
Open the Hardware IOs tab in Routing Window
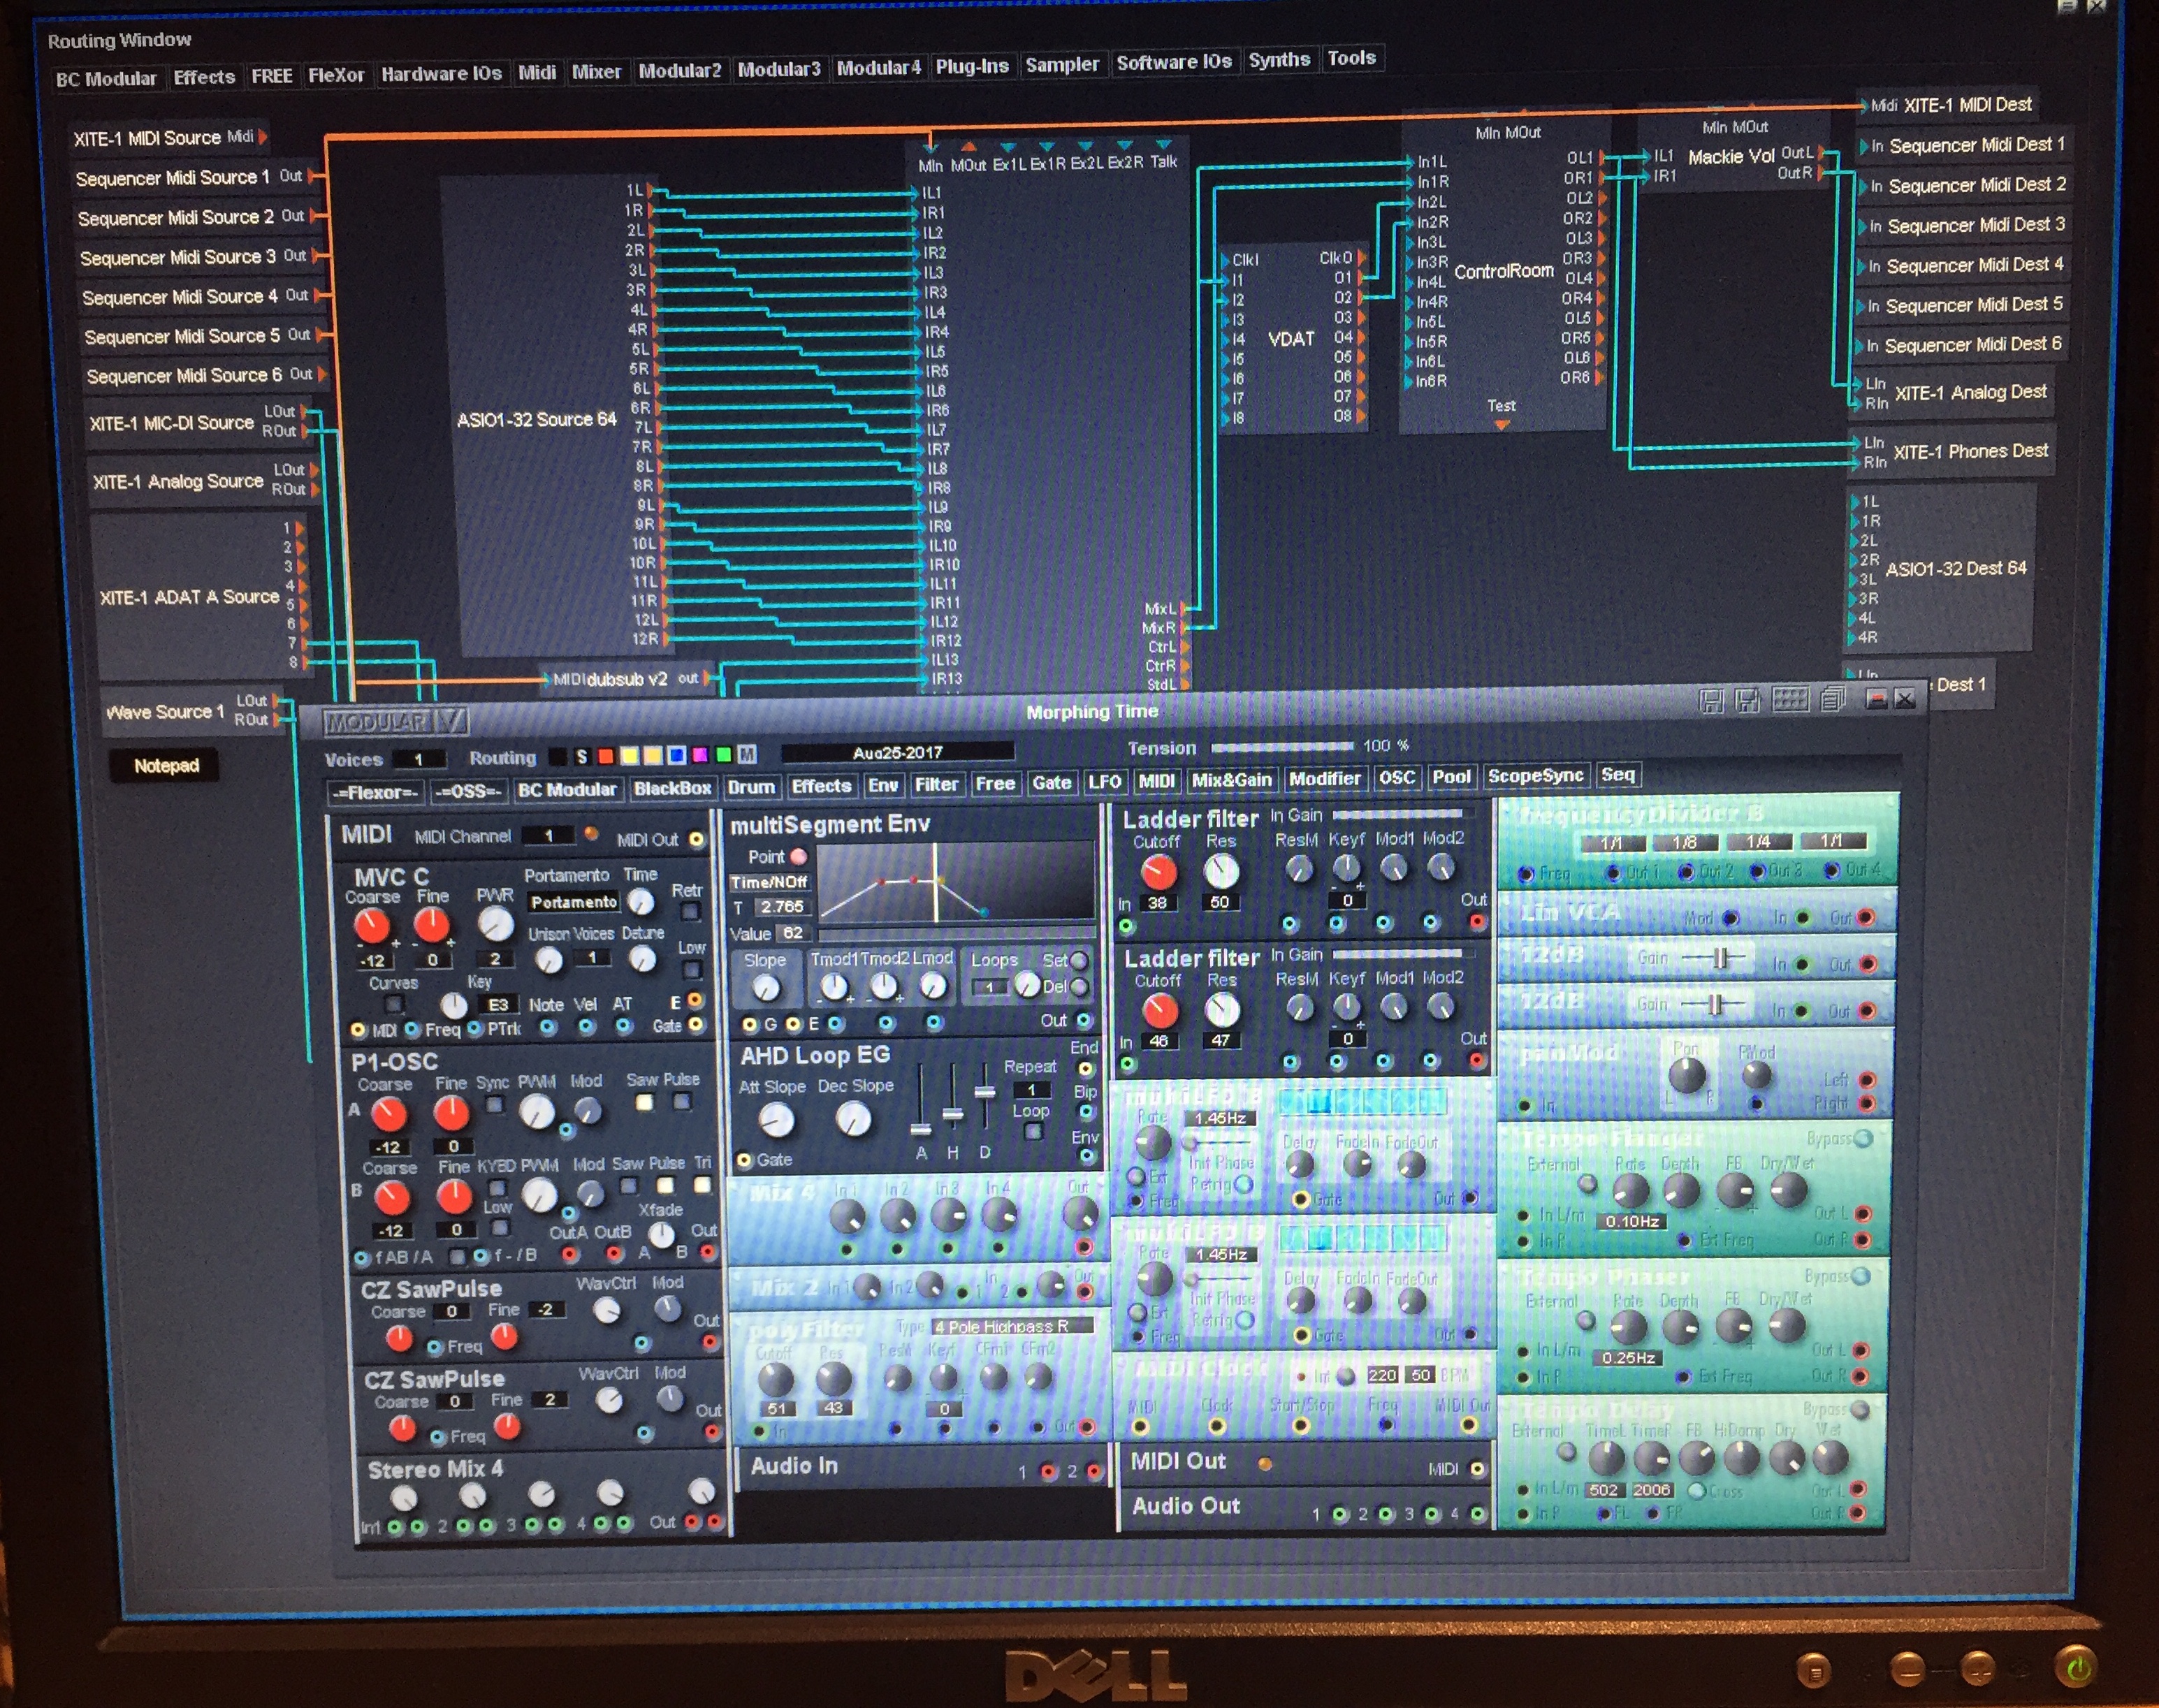tap(441, 73)
